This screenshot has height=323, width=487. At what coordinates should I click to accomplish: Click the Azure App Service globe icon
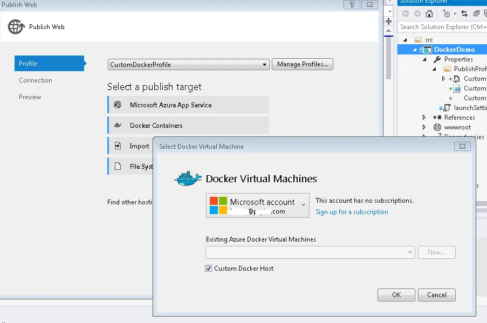pos(118,105)
